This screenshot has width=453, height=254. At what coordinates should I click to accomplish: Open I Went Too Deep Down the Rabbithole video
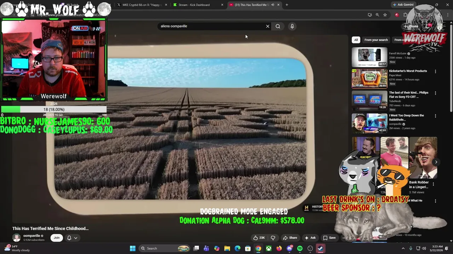tap(407, 117)
